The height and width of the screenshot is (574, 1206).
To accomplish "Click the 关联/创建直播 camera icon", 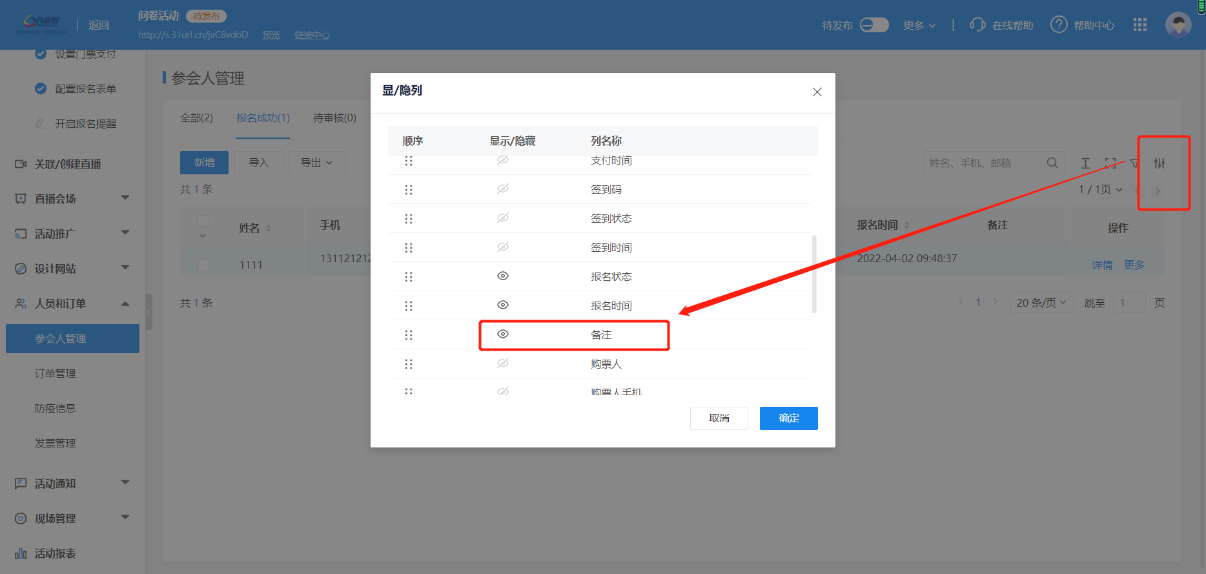I will 21,164.
